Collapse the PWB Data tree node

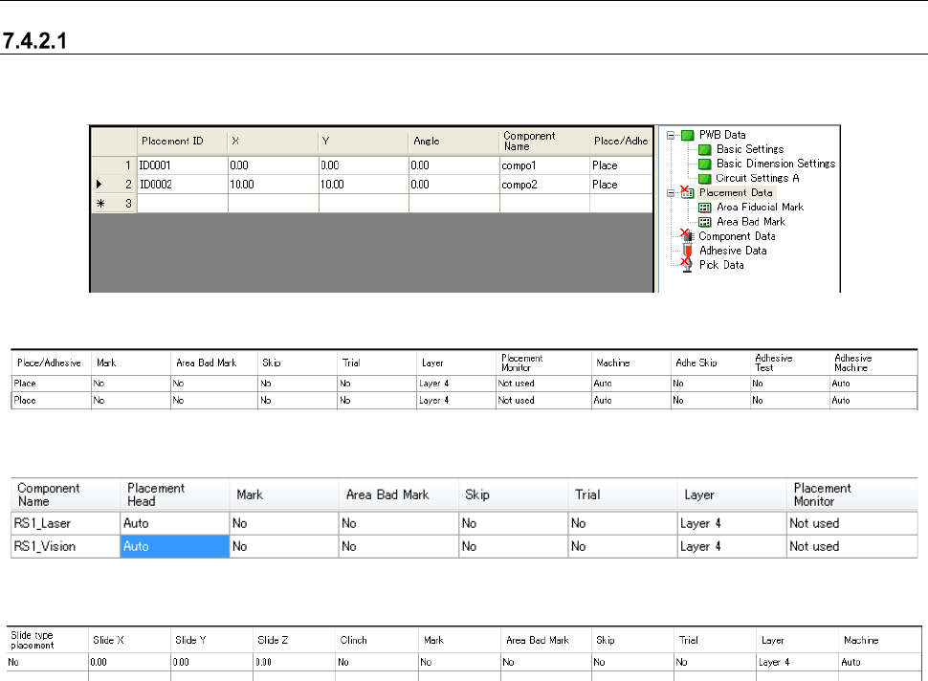[x=670, y=135]
